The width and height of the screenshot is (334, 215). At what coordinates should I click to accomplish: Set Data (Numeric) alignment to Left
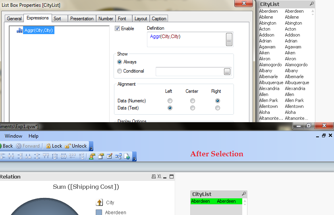click(x=170, y=101)
